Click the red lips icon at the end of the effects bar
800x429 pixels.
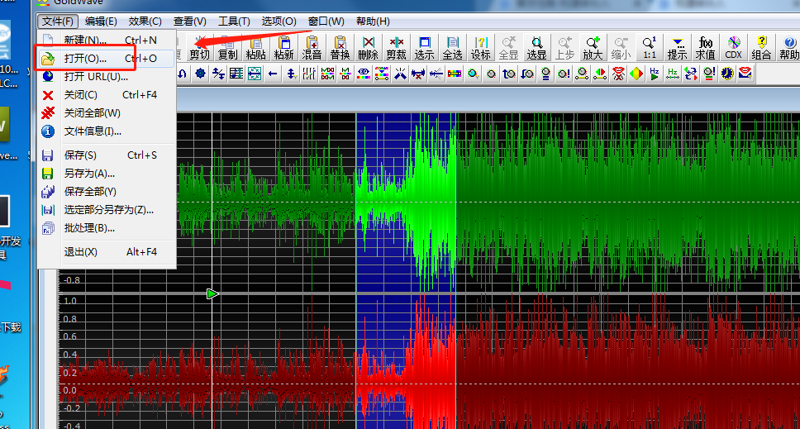tap(745, 74)
